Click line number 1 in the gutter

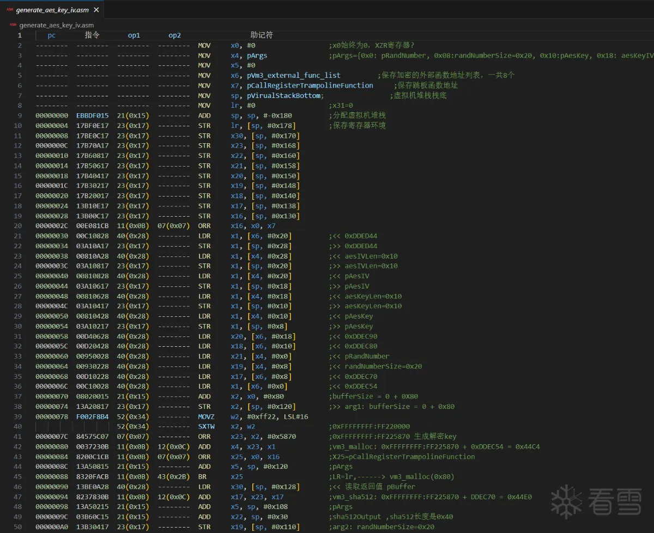point(20,35)
